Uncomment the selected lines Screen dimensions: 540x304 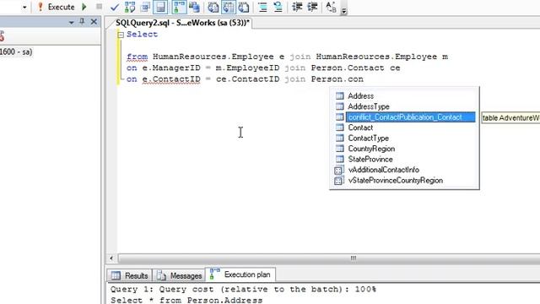(x=278, y=7)
